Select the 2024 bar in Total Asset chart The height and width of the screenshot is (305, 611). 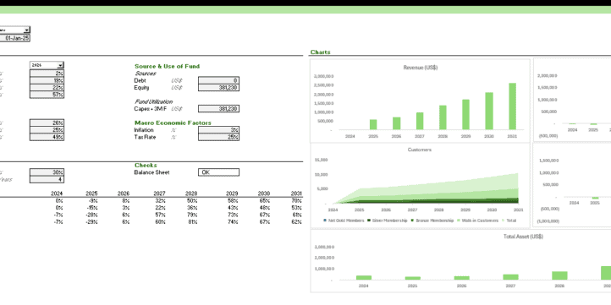364,277
